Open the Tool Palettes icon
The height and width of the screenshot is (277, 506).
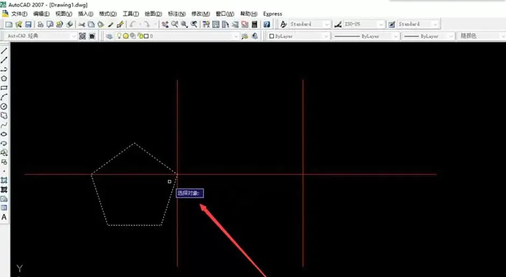pyautogui.click(x=225, y=24)
